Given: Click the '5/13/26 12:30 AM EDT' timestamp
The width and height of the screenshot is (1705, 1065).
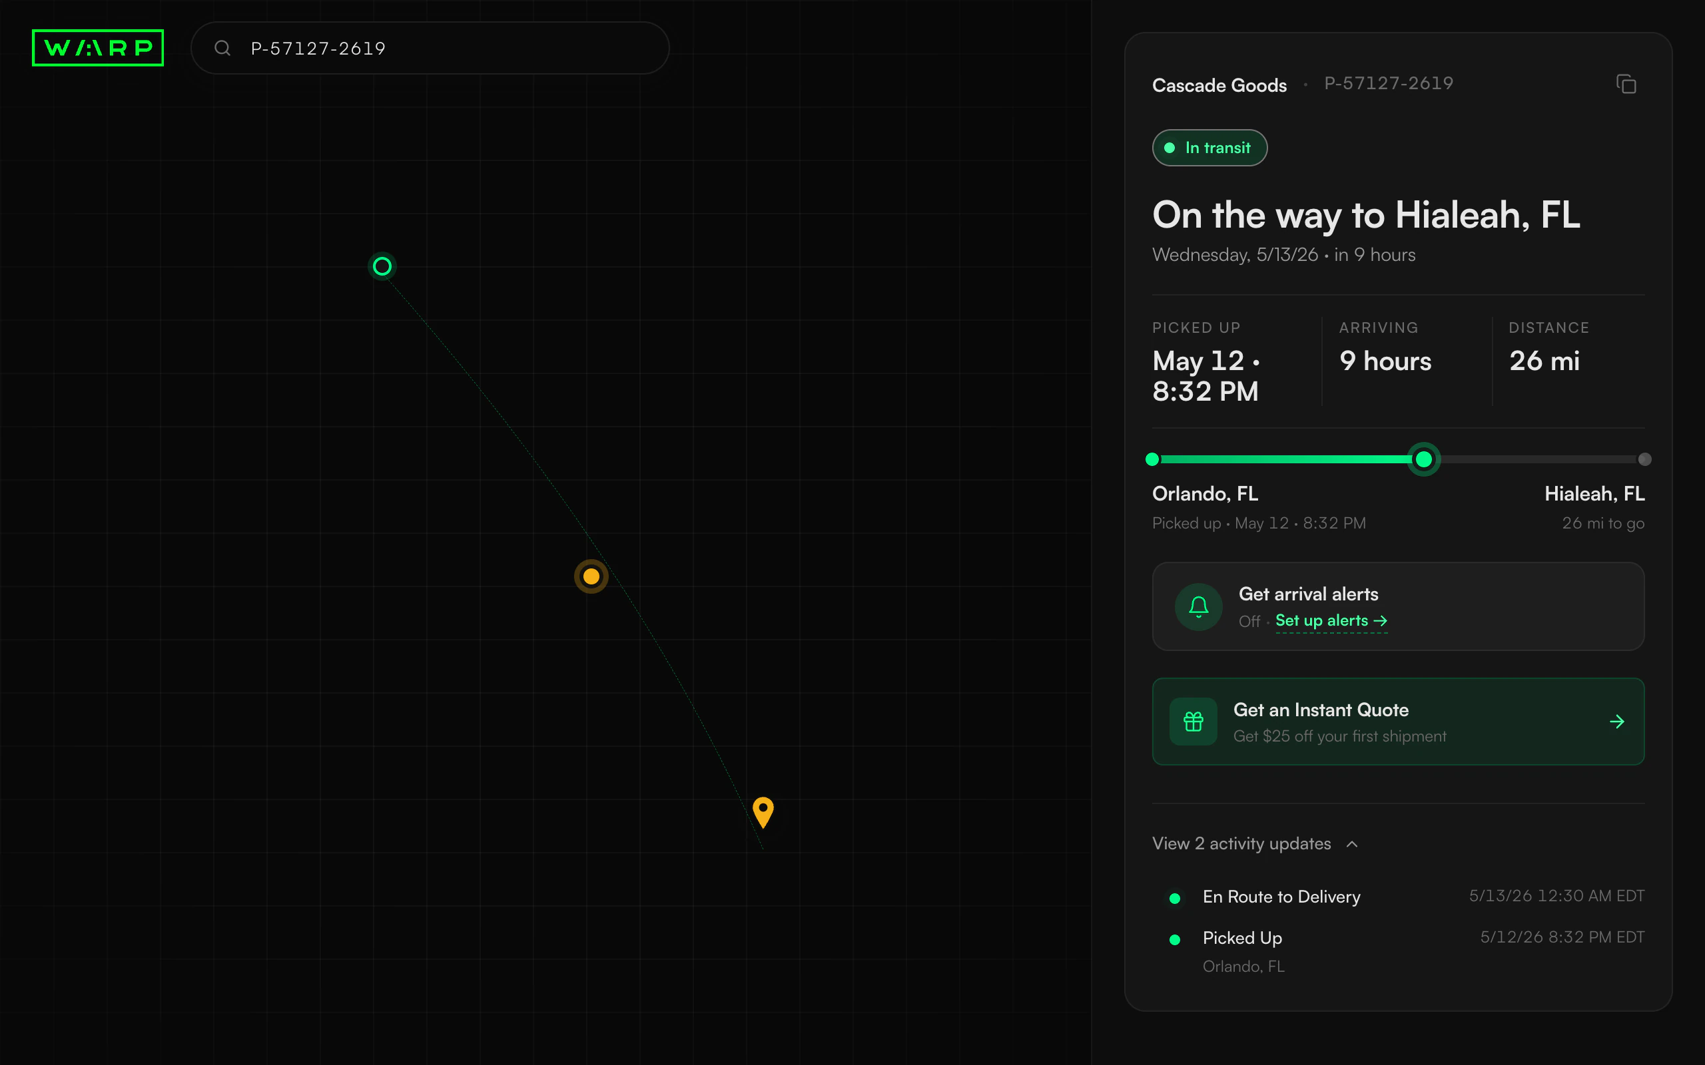Looking at the screenshot, I should tap(1556, 896).
